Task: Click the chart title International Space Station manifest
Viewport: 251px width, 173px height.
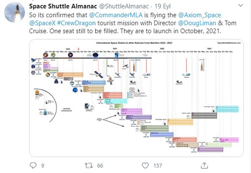Action: coord(134,43)
